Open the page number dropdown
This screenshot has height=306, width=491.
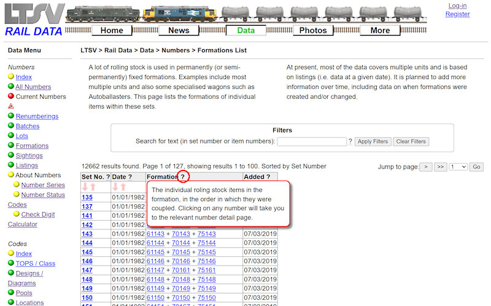[458, 167]
